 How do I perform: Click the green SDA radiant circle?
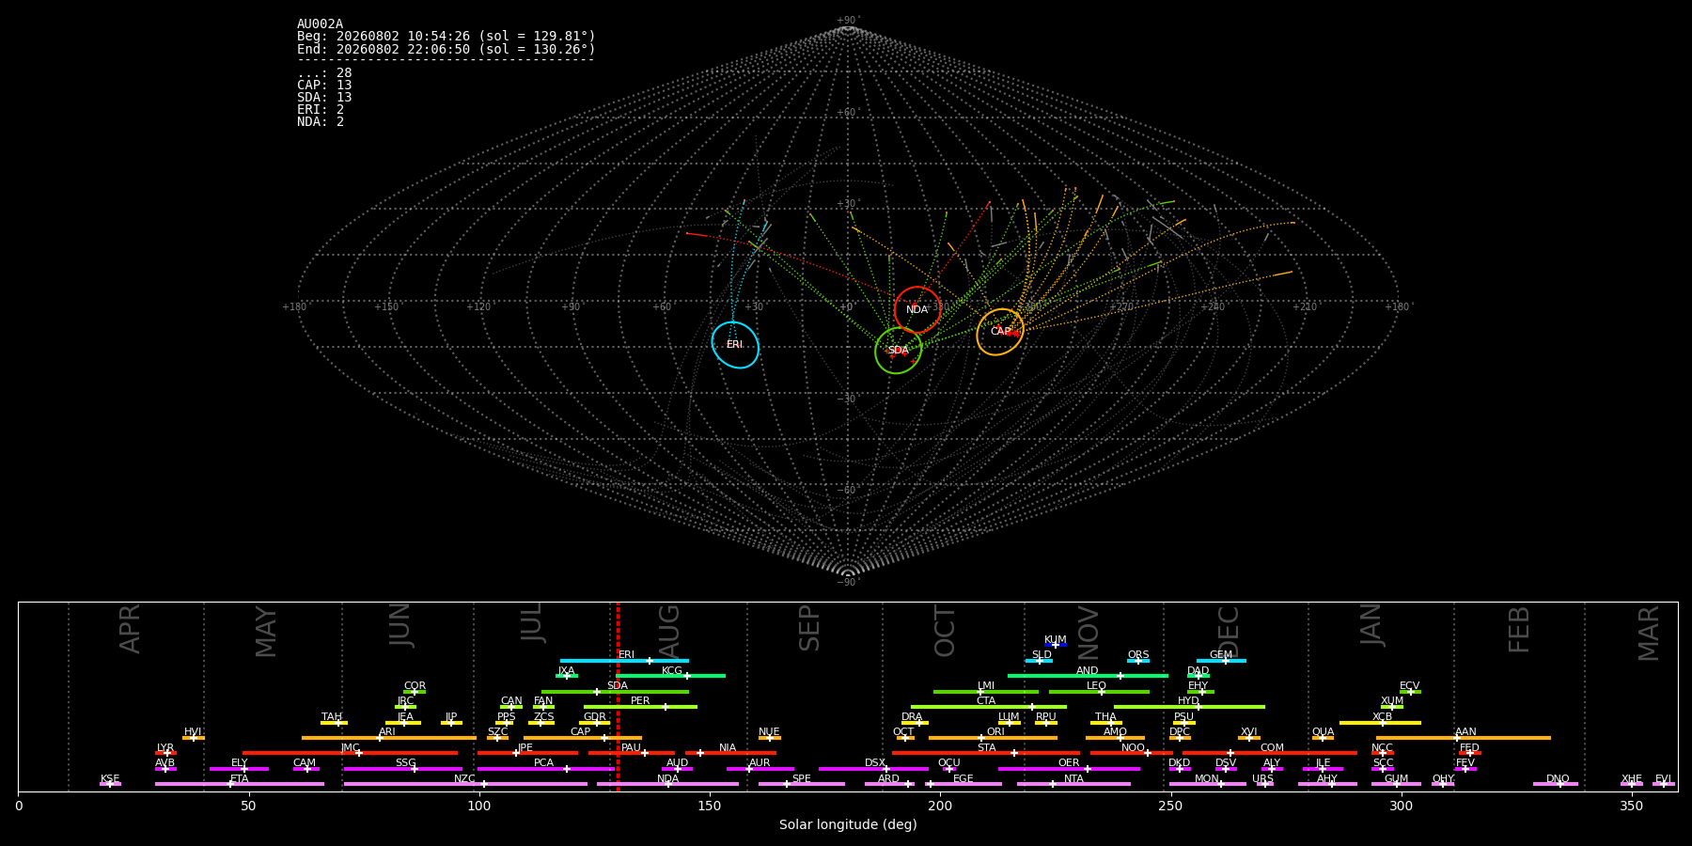coord(899,351)
